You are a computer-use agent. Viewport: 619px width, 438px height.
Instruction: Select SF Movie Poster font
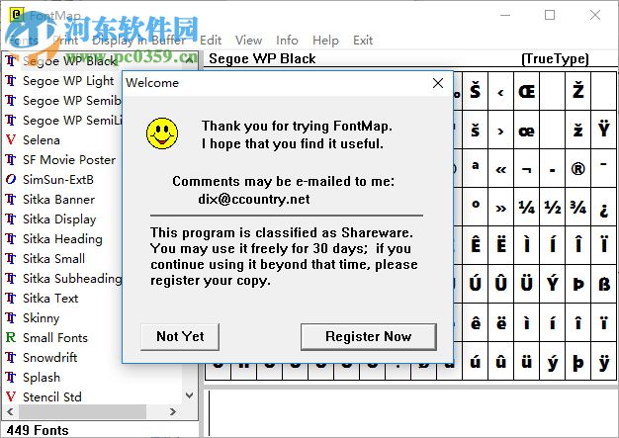(69, 160)
